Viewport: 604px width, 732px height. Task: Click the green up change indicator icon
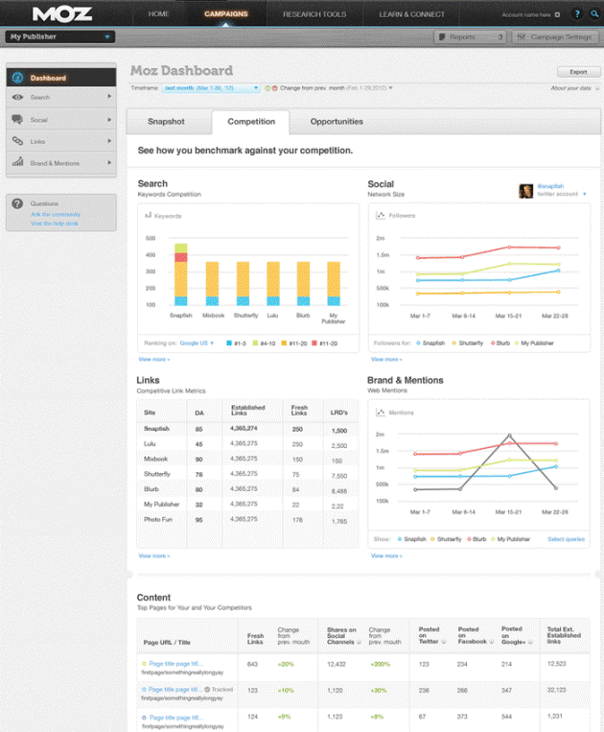[x=267, y=87]
